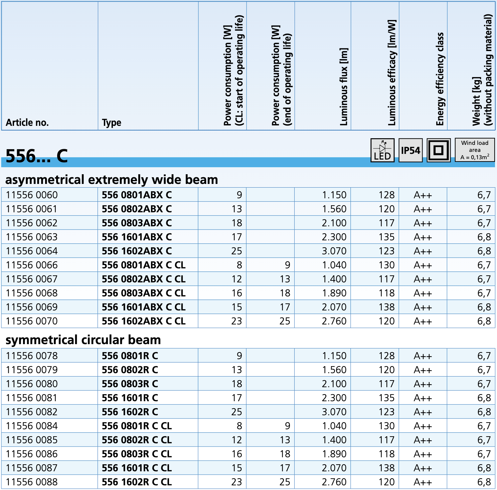Click the protection class II square icon

coord(439,150)
